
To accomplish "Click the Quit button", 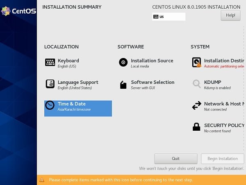I will [x=176, y=159].
